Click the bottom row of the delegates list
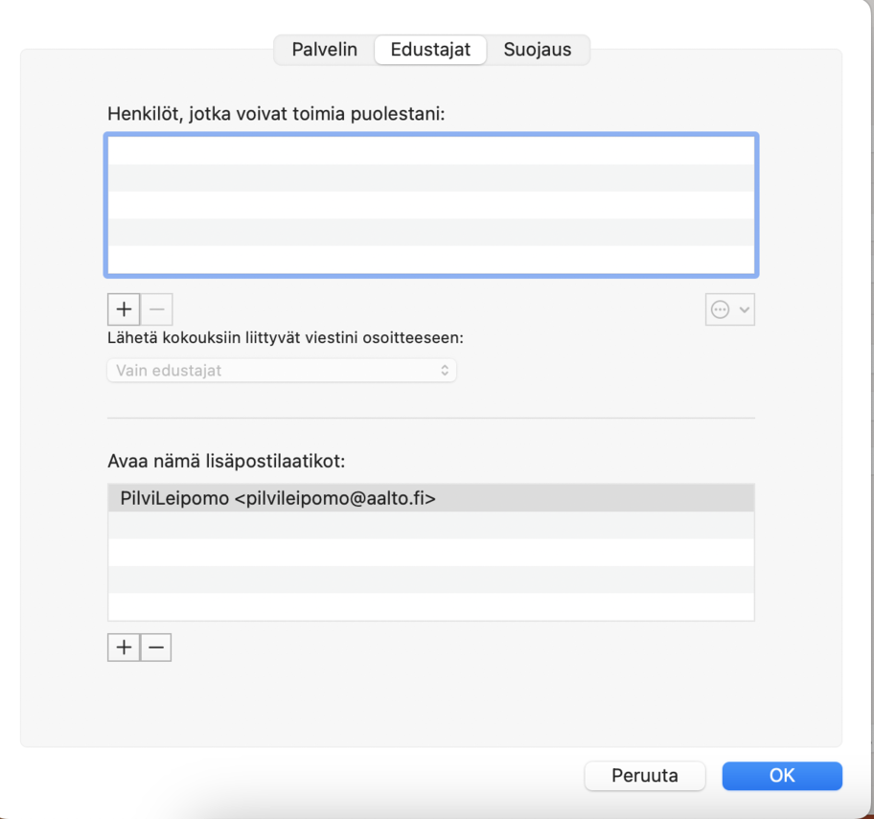This screenshot has height=819, width=874. (x=430, y=260)
